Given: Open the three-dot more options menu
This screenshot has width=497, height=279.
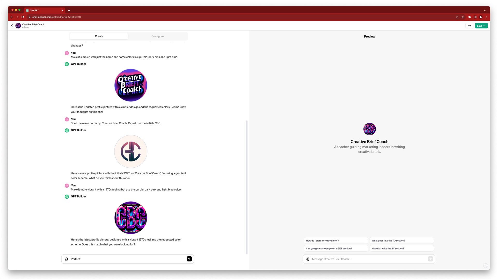Looking at the screenshot, I should click(x=469, y=26).
